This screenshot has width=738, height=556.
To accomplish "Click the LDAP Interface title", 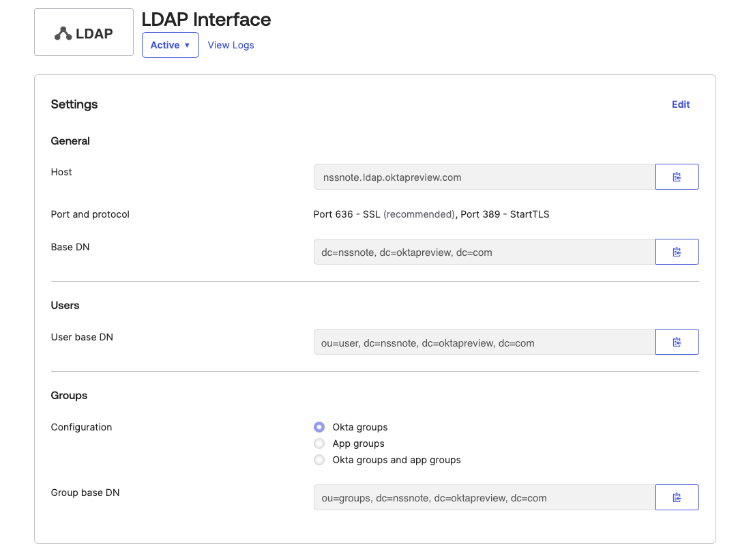I will coord(205,19).
